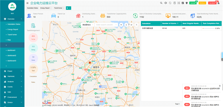
Task: Click the red substation marker on map
Action: pos(90,63)
